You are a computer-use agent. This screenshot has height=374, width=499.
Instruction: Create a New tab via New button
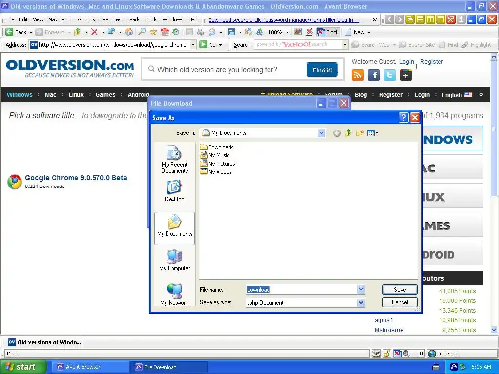click(x=355, y=32)
